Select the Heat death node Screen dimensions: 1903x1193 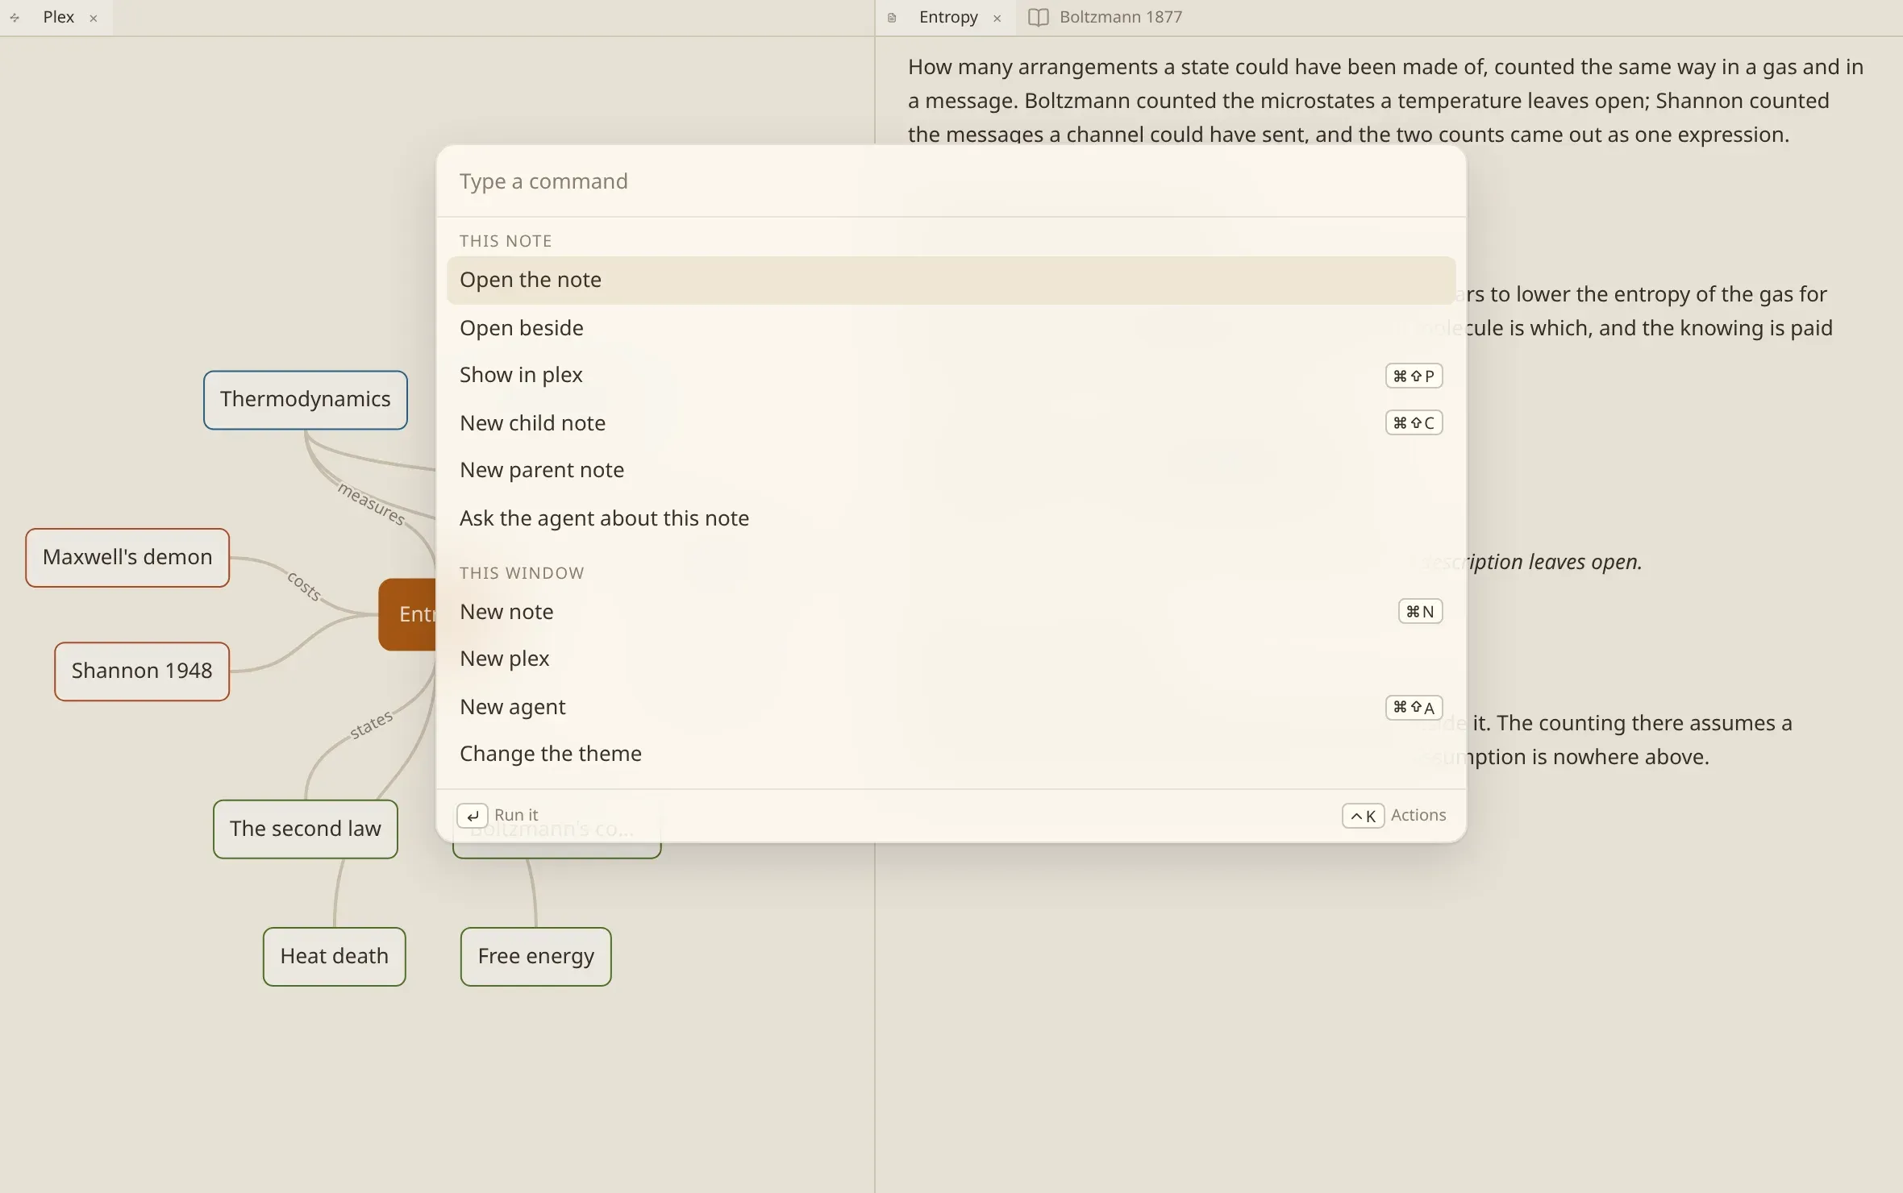(x=335, y=957)
